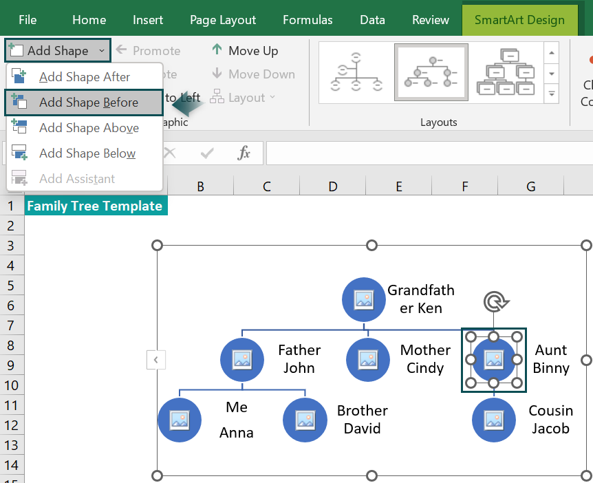Image resolution: width=593 pixels, height=483 pixels.
Task: Select column F header
Action: pyautogui.click(x=465, y=186)
